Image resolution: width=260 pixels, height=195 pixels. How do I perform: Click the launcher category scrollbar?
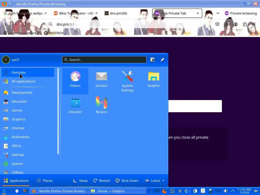58,111
